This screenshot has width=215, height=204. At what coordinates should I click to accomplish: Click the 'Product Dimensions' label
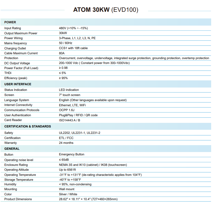coord(18,199)
